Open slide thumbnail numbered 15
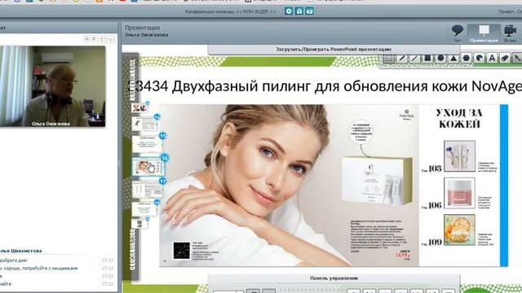This screenshot has height=293, width=522. pos(148,143)
